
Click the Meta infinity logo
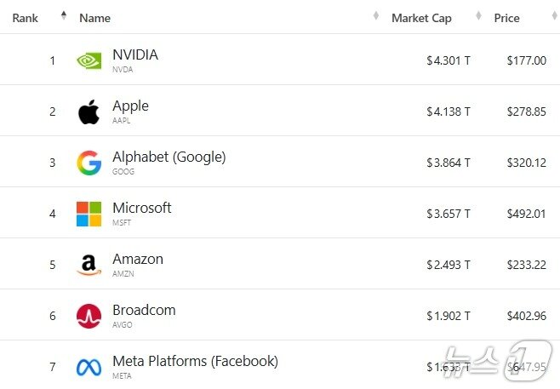(x=89, y=367)
